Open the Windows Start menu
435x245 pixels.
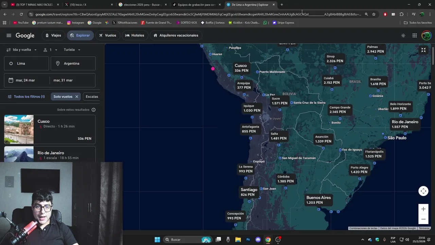(157, 240)
